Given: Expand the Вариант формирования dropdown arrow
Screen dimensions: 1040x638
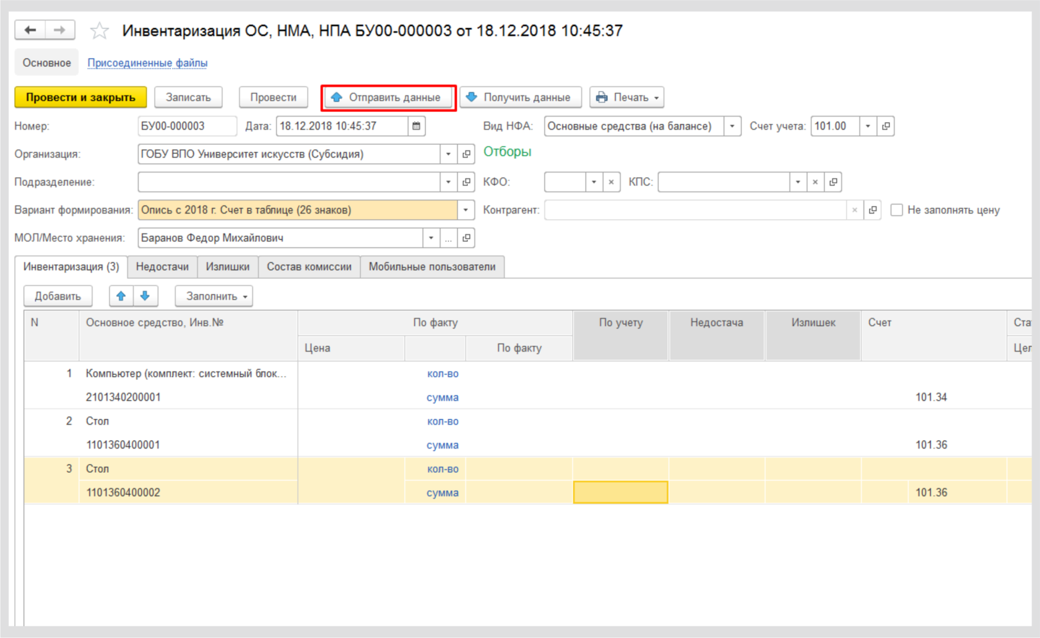Looking at the screenshot, I should (x=466, y=210).
